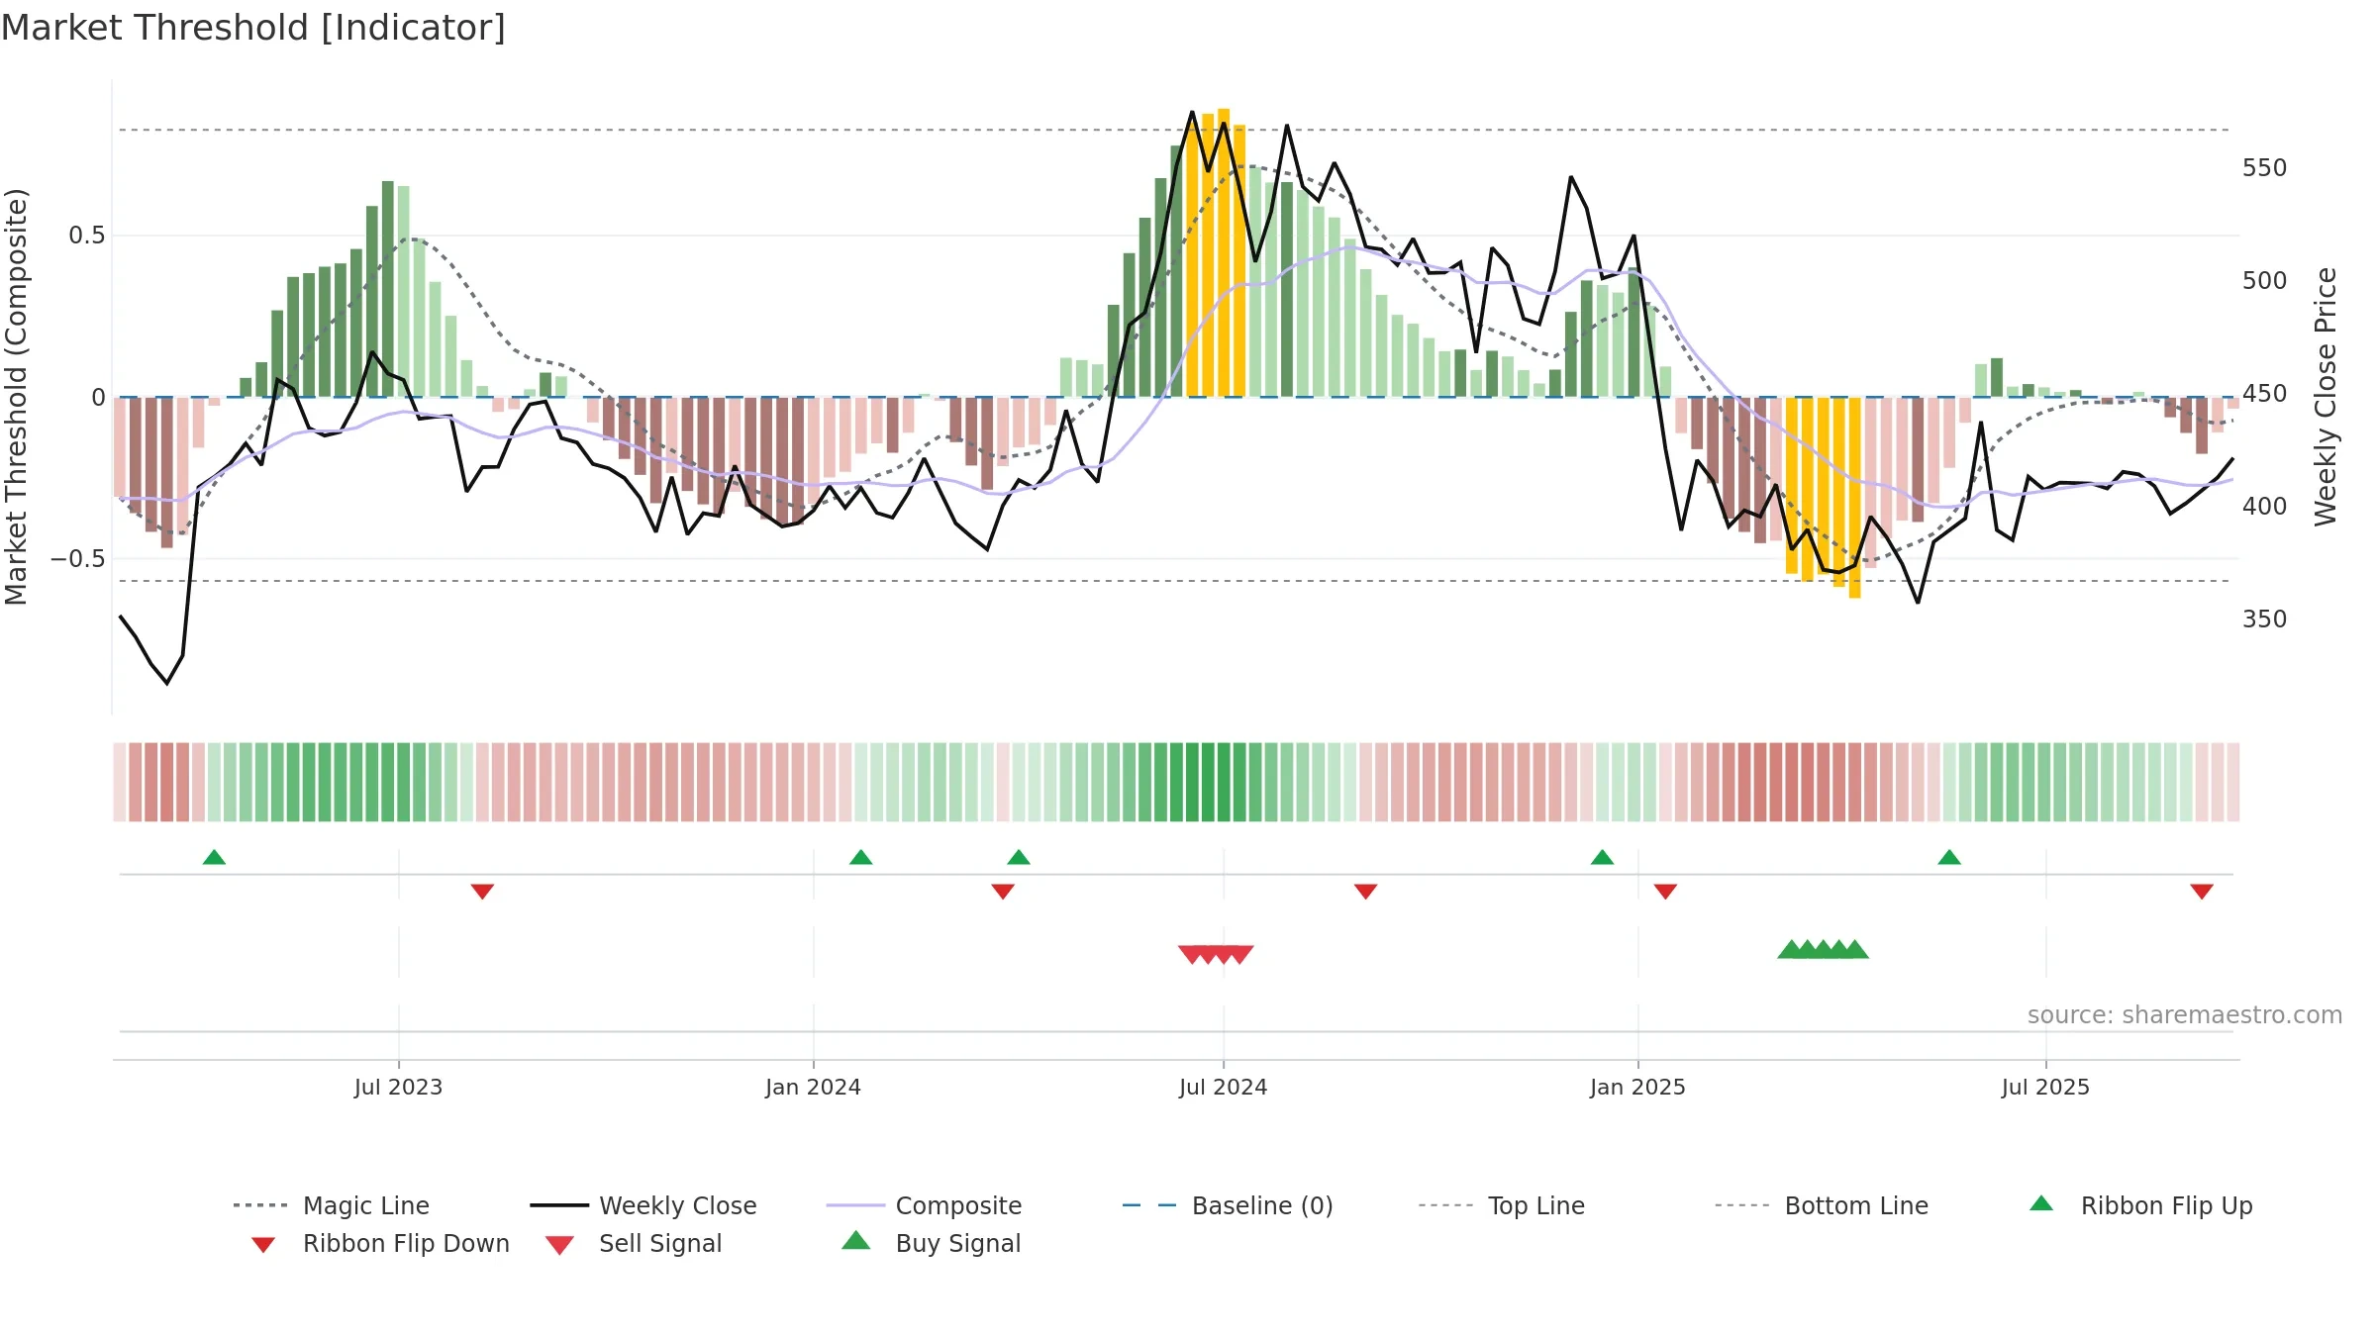Screen dimensions: 2376x1336
Task: Click the 350 tick on price axis
Action: pyautogui.click(x=2264, y=620)
